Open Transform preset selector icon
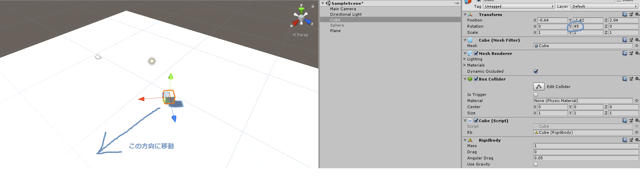The height and width of the screenshot is (186, 640). (x=631, y=14)
